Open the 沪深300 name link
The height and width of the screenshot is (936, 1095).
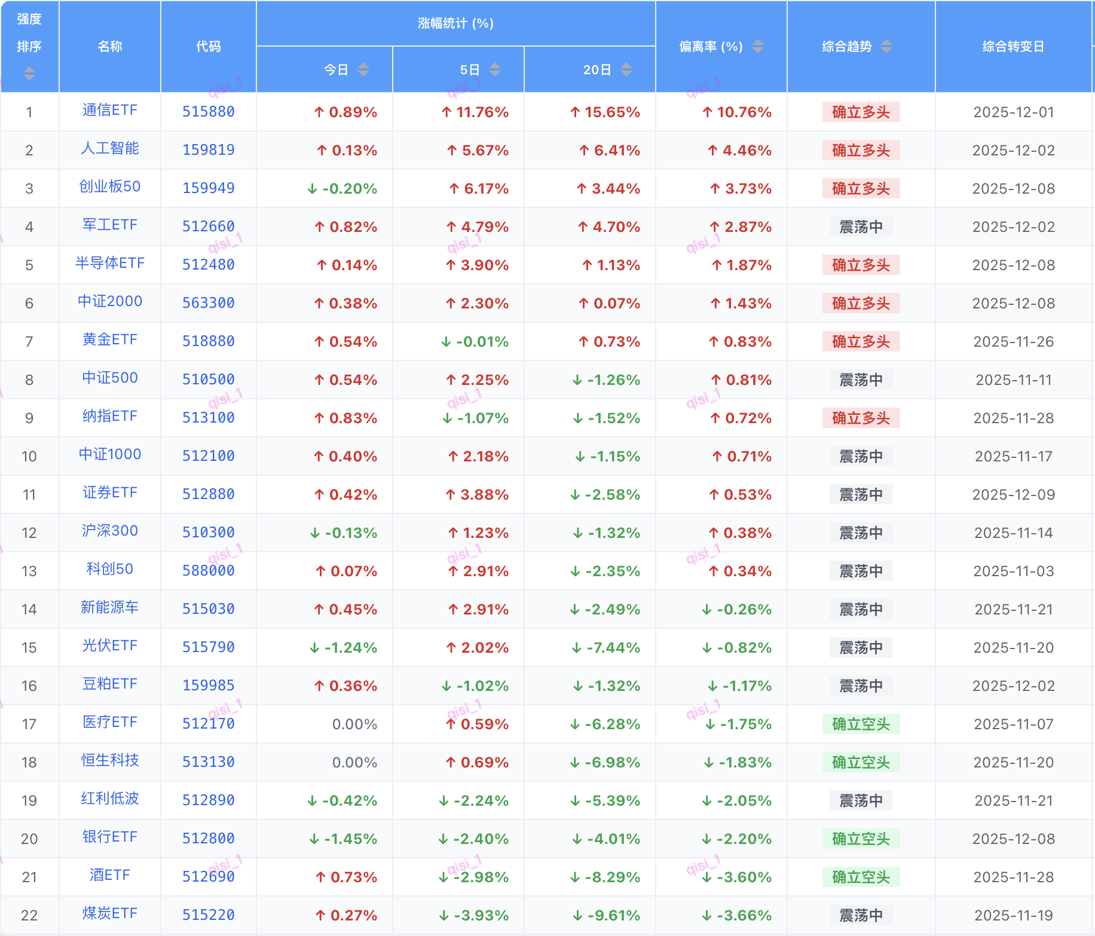pyautogui.click(x=110, y=531)
